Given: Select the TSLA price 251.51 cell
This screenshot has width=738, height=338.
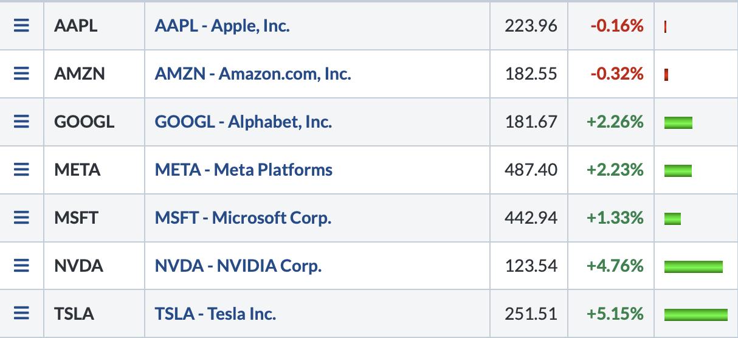Looking at the screenshot, I should [x=529, y=314].
